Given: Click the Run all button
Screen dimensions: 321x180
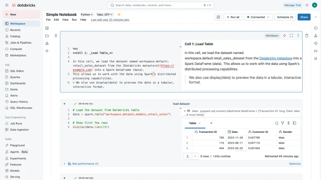Looking at the screenshot, I should (233, 17).
